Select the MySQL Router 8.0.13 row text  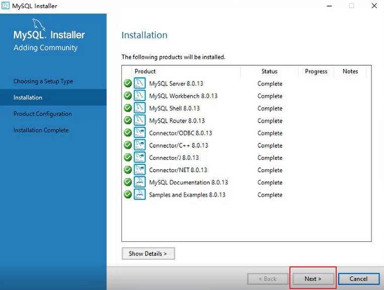point(177,121)
